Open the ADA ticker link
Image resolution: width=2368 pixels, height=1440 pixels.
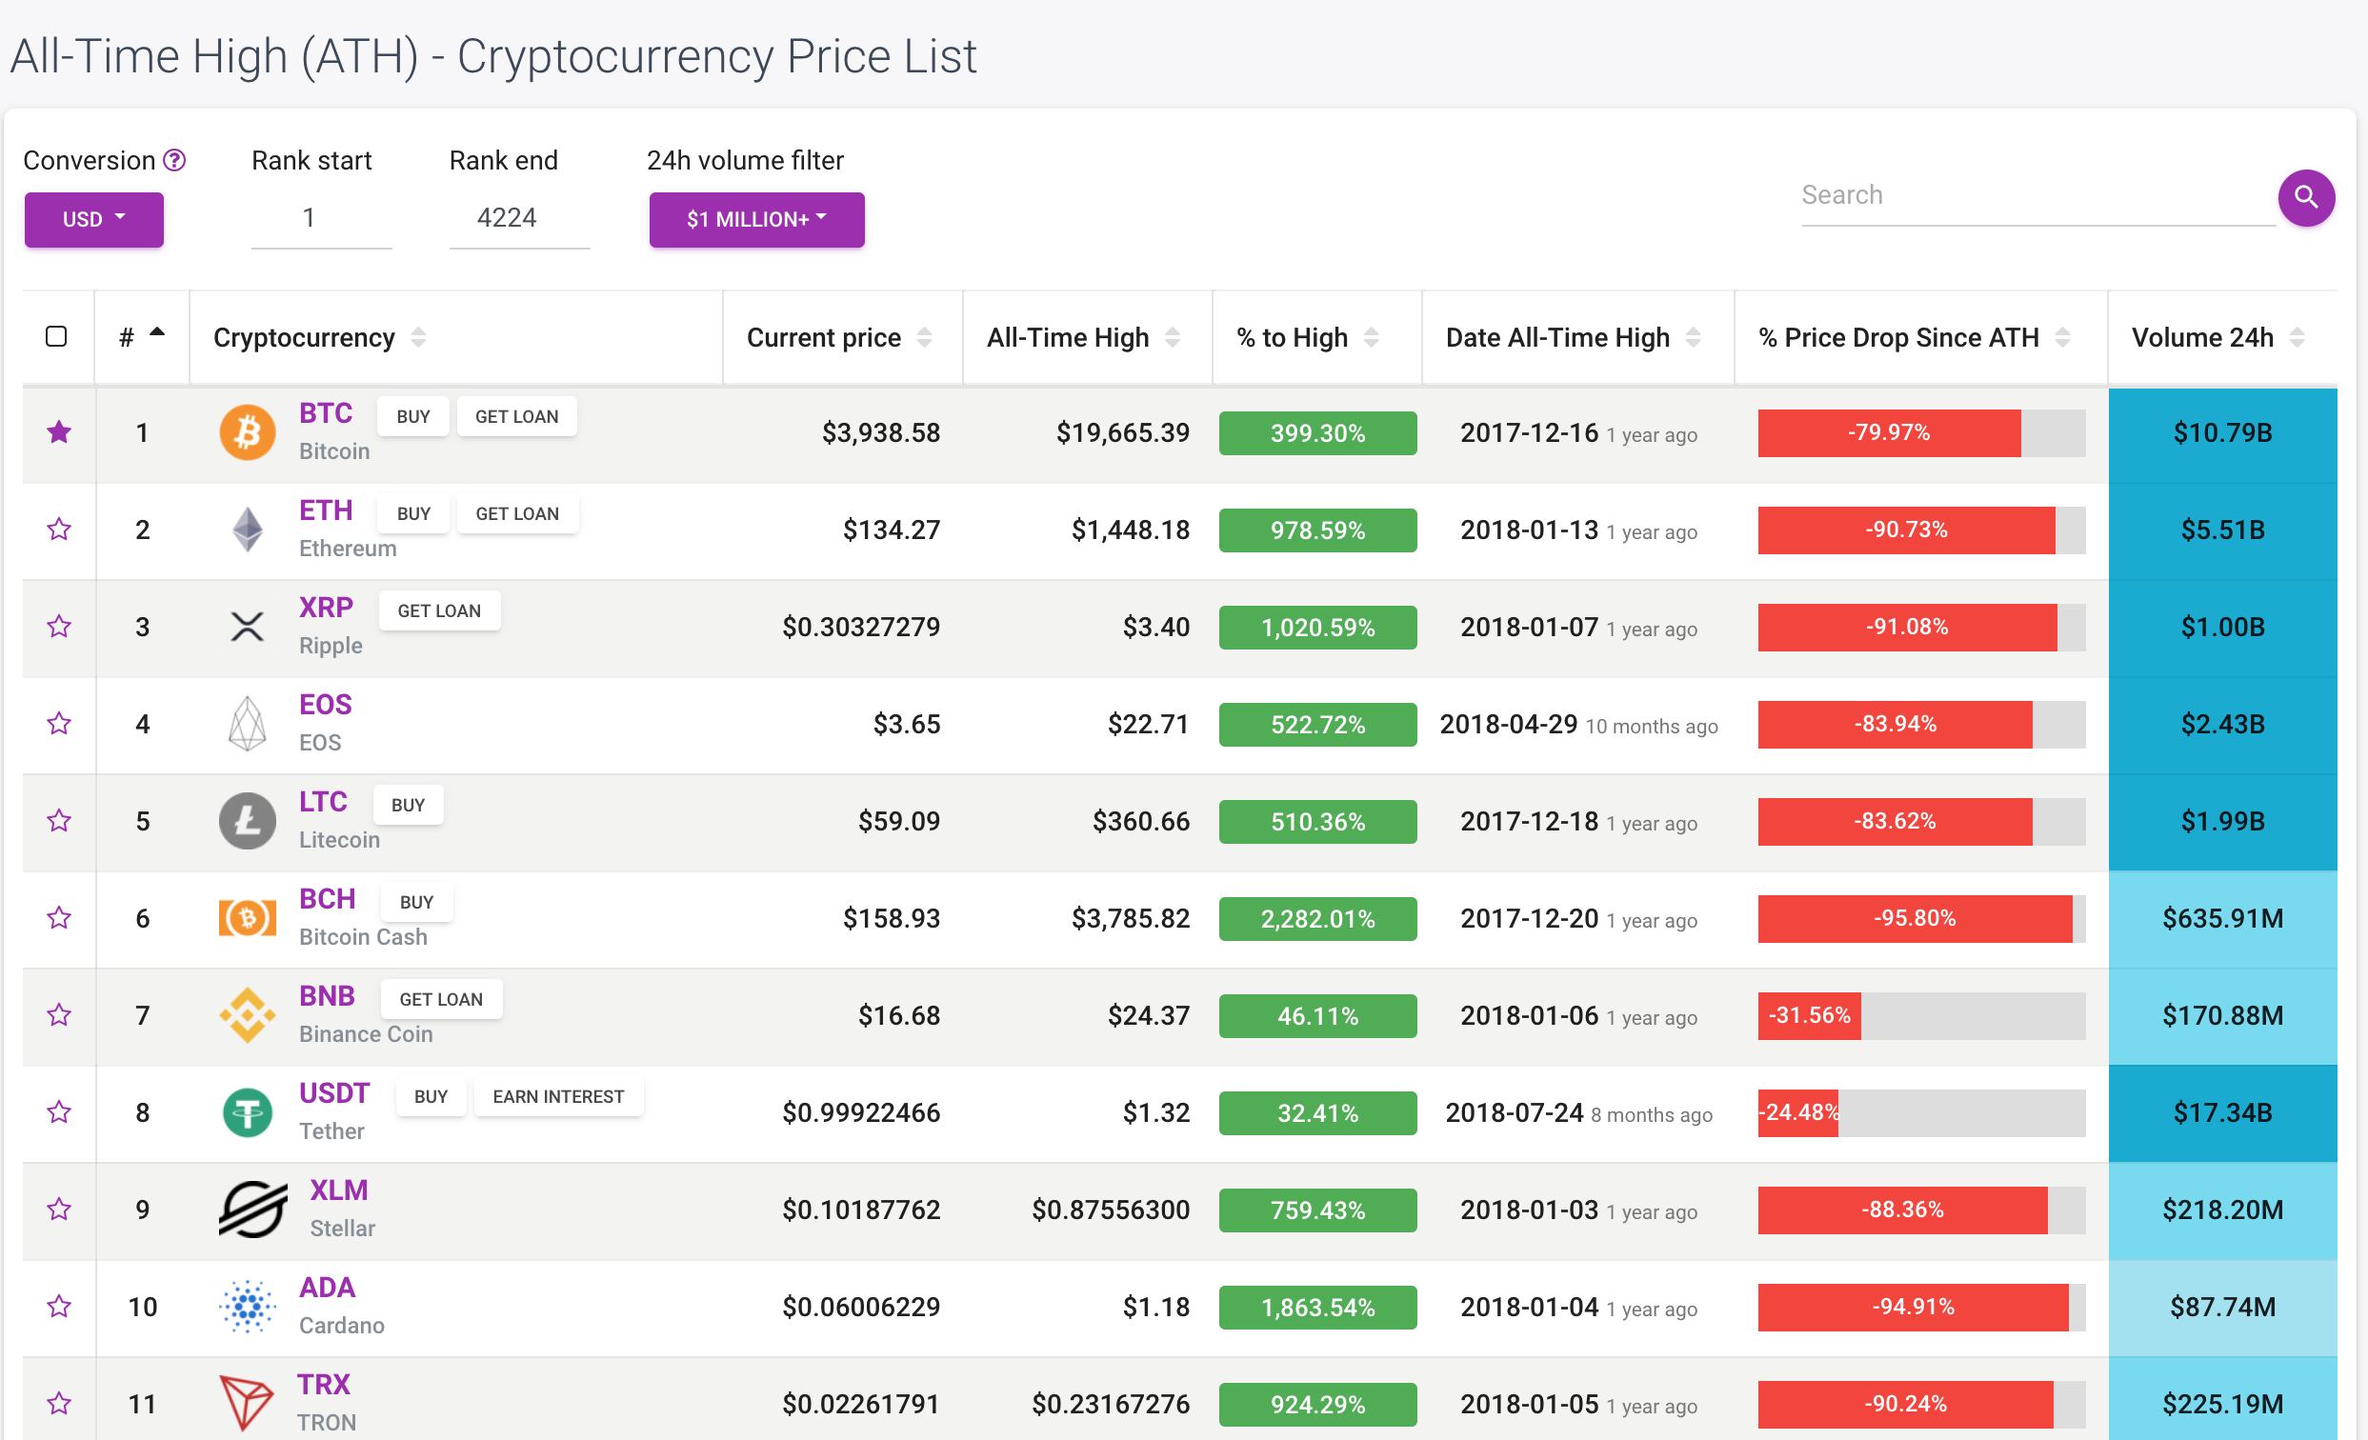click(x=327, y=1287)
